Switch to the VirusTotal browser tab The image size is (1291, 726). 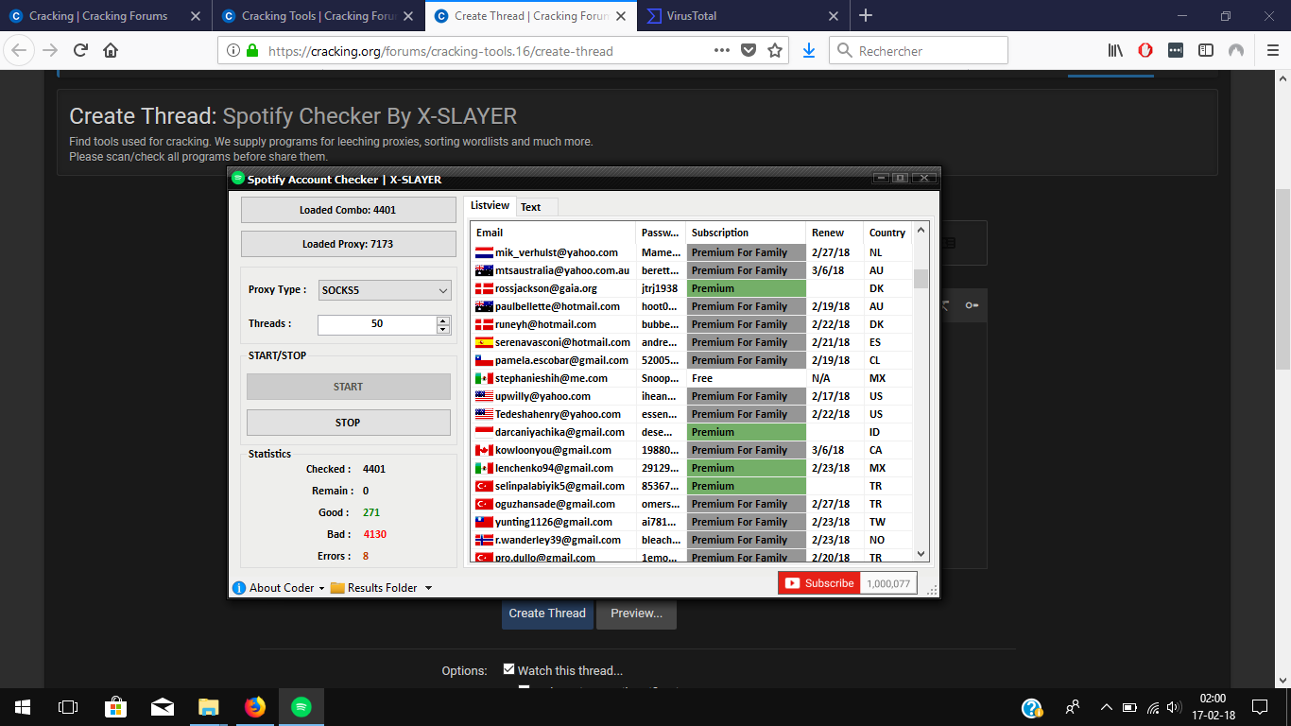(x=744, y=15)
